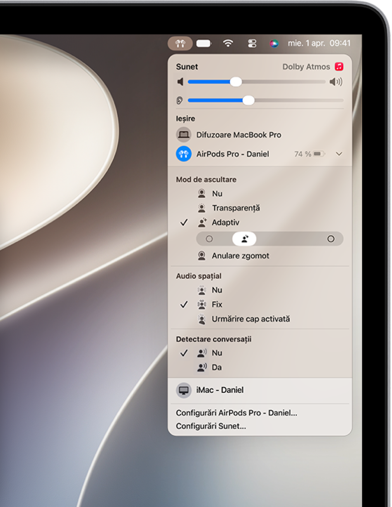Click the Adaptiv mode icon
This screenshot has width=392, height=507.
202,222
